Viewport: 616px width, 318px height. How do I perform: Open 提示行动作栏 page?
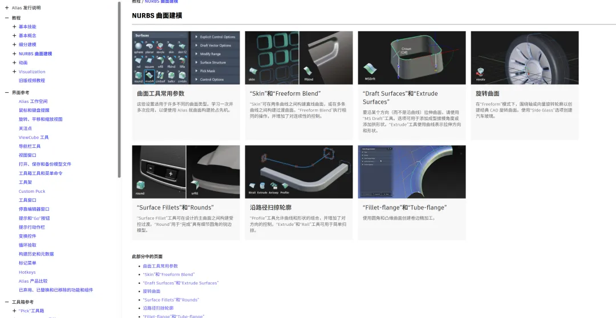pyautogui.click(x=32, y=227)
